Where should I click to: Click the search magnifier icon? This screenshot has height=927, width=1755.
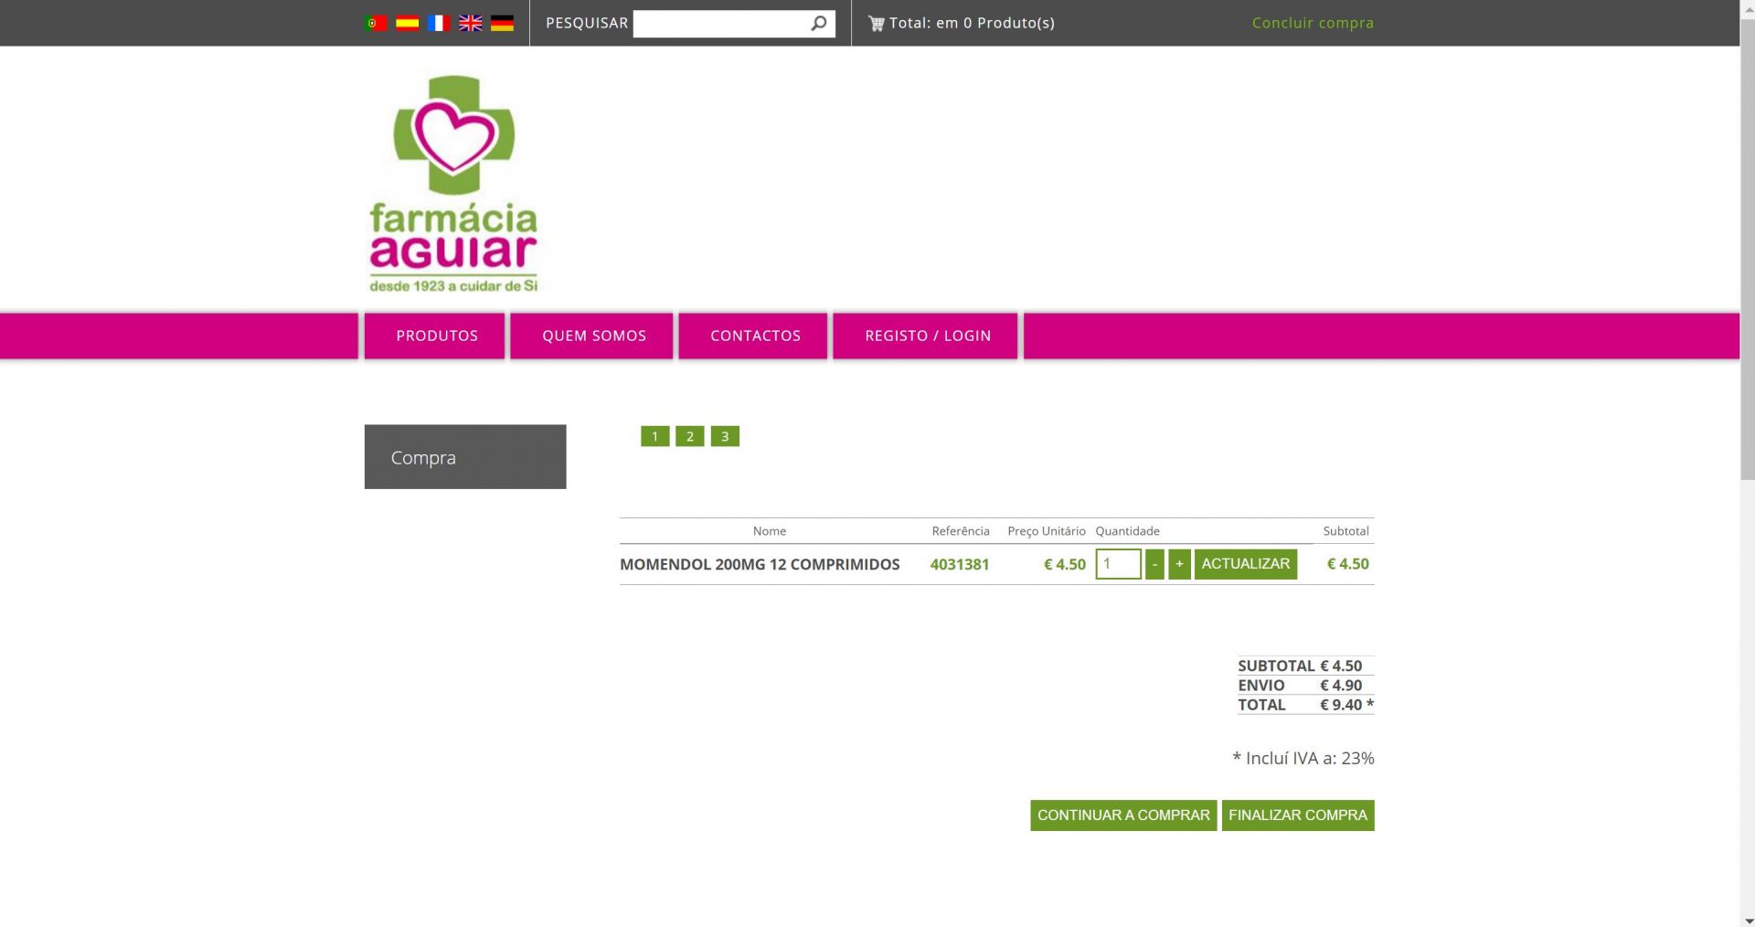[x=819, y=24]
